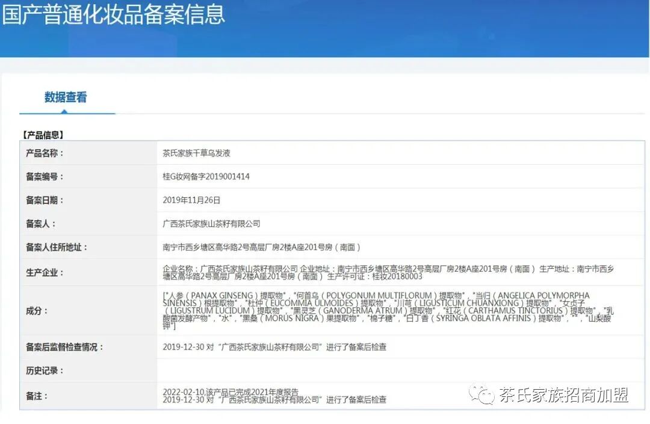
Task: Select the 生产企业 details text
Action: pos(388,272)
